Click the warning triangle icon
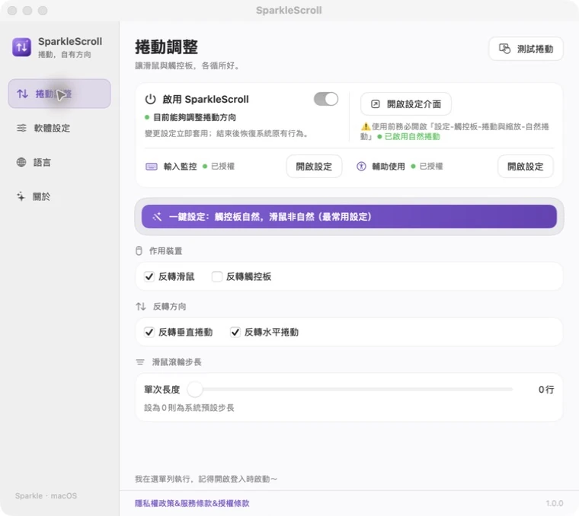Image resolution: width=579 pixels, height=516 pixels. click(x=365, y=126)
